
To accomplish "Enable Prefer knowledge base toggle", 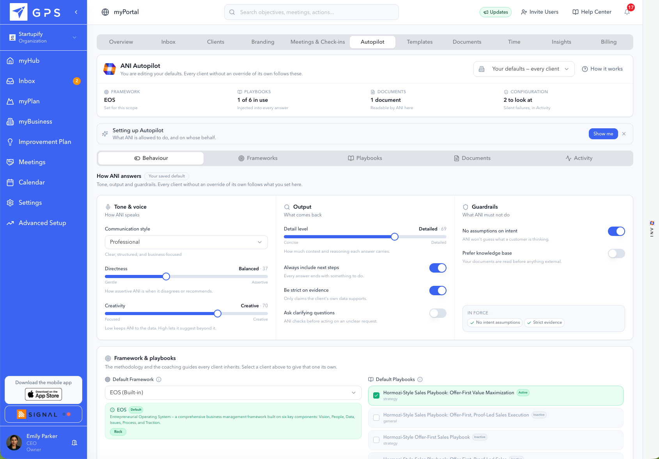I will click(616, 253).
